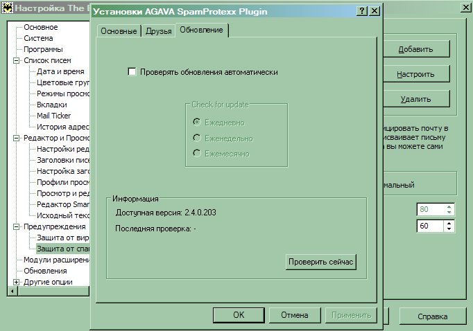Select Вкладки tree item

[52, 105]
